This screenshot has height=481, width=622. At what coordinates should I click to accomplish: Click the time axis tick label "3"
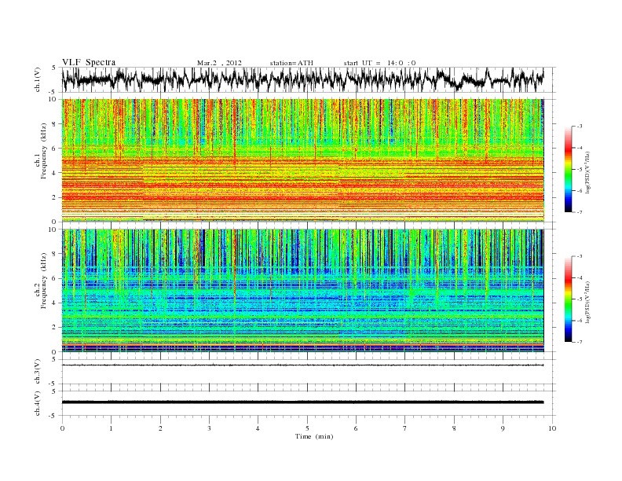click(x=209, y=428)
